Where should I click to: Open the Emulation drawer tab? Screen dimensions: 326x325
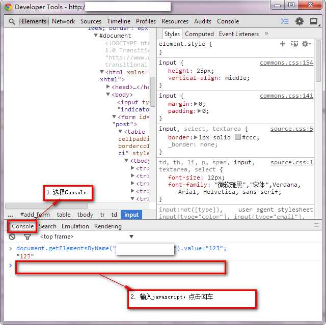(x=75, y=226)
